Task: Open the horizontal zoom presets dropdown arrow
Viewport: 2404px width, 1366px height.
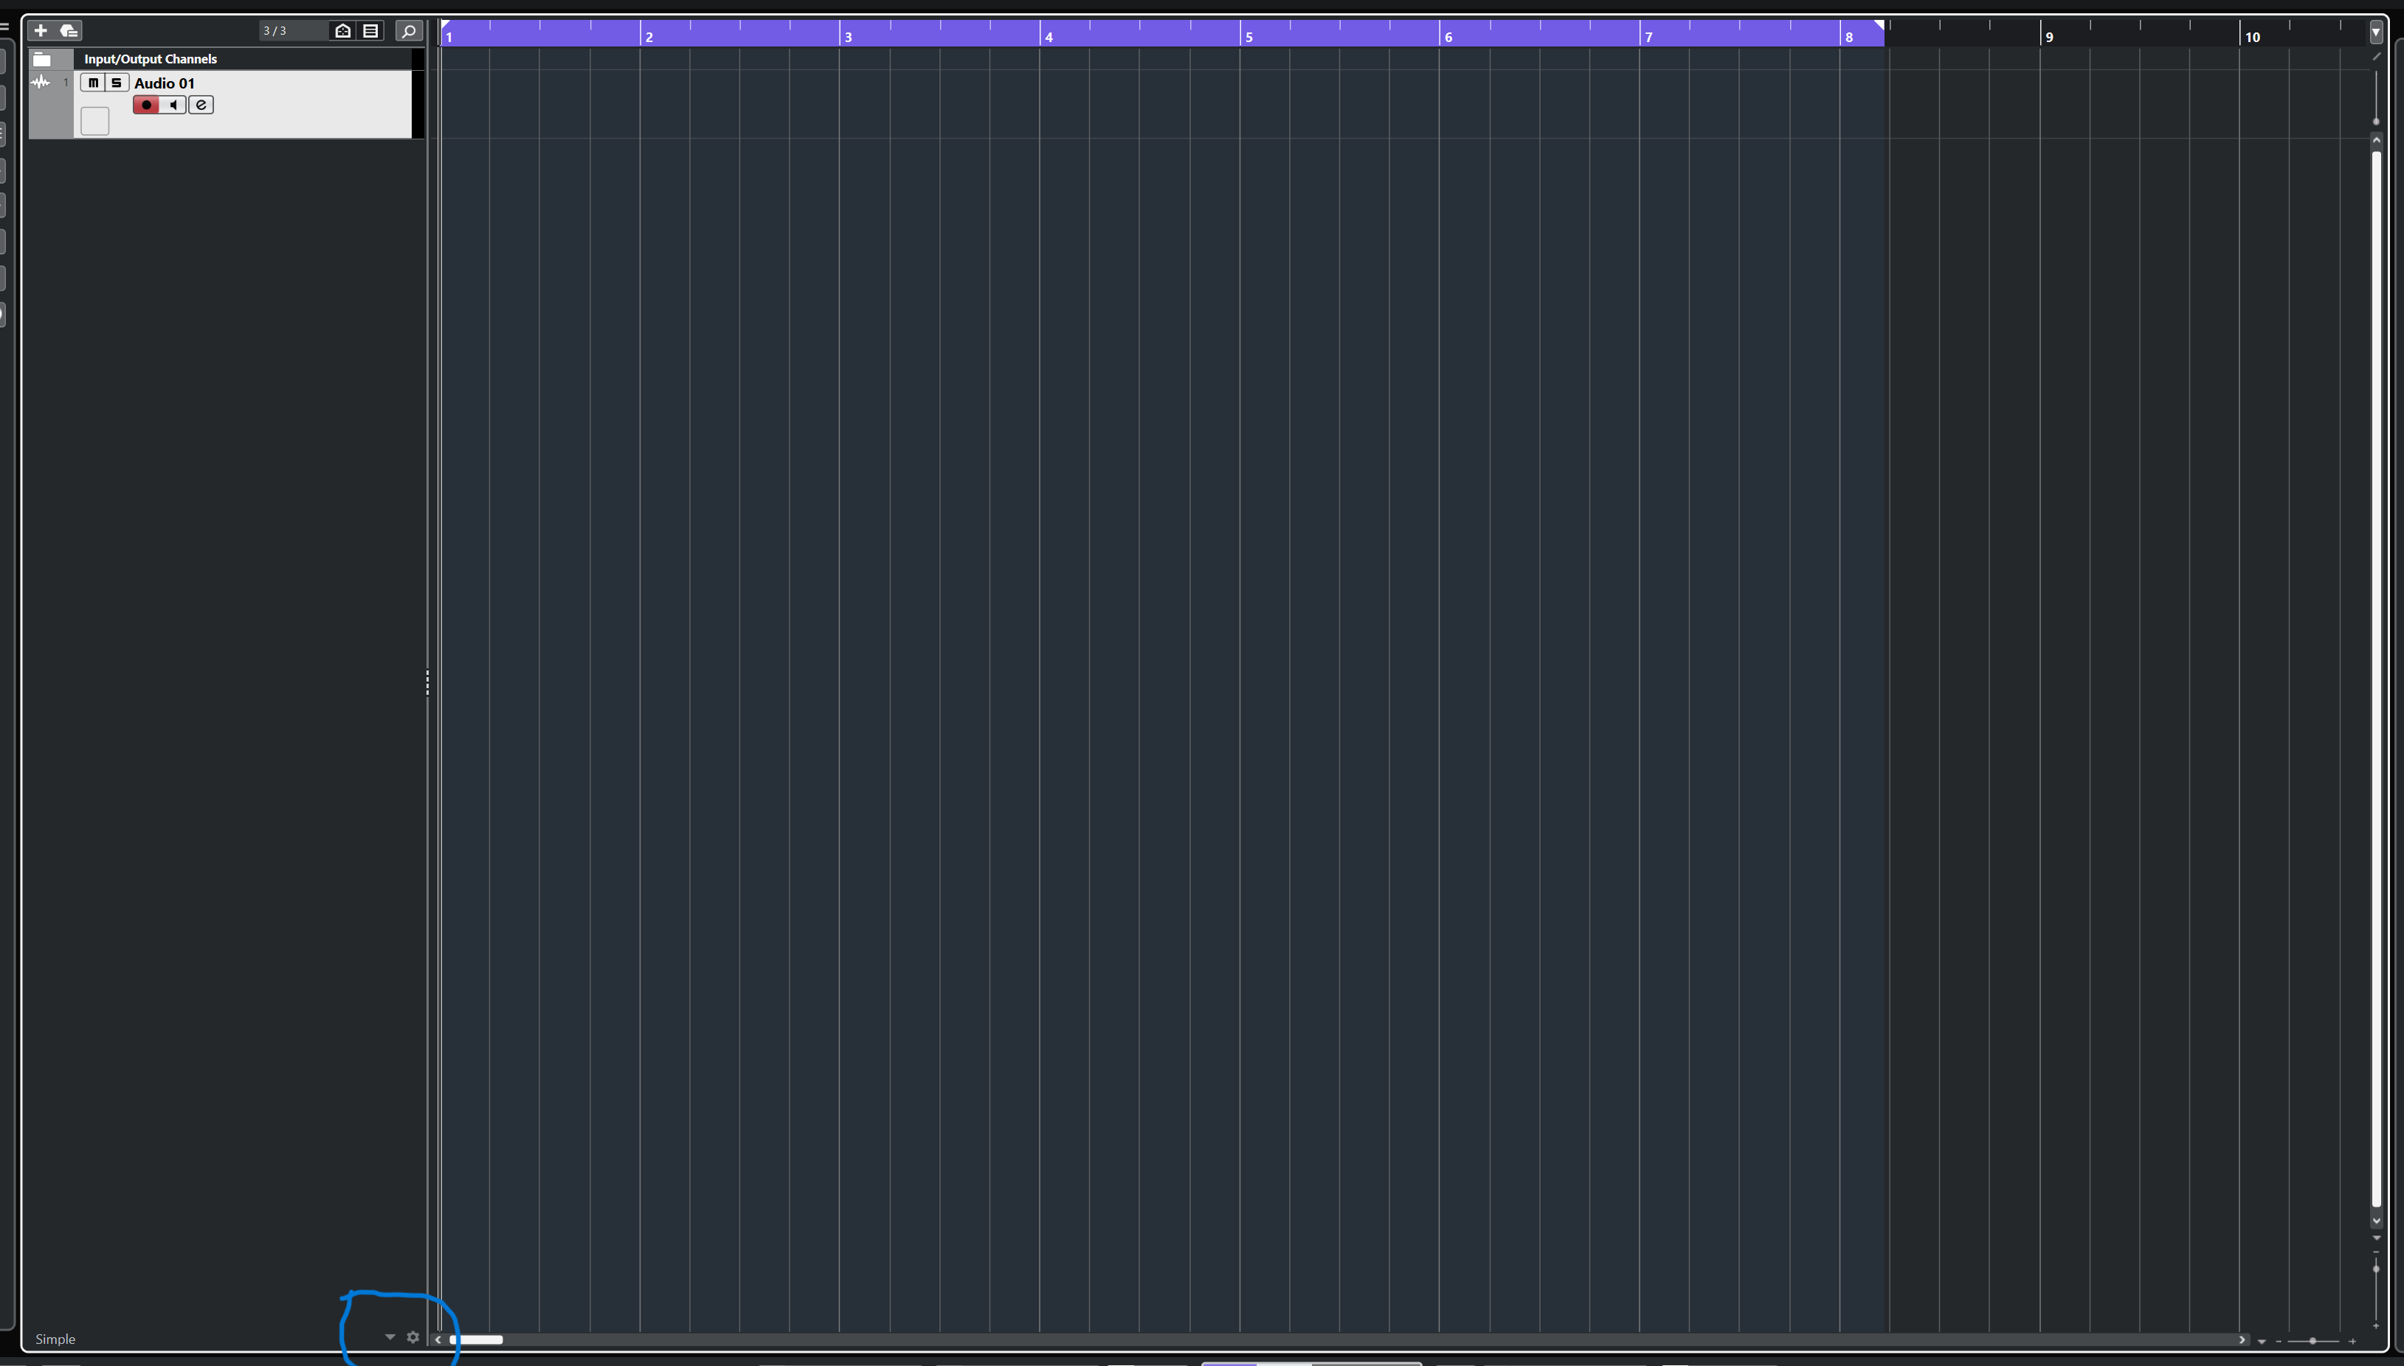Action: (2262, 1342)
